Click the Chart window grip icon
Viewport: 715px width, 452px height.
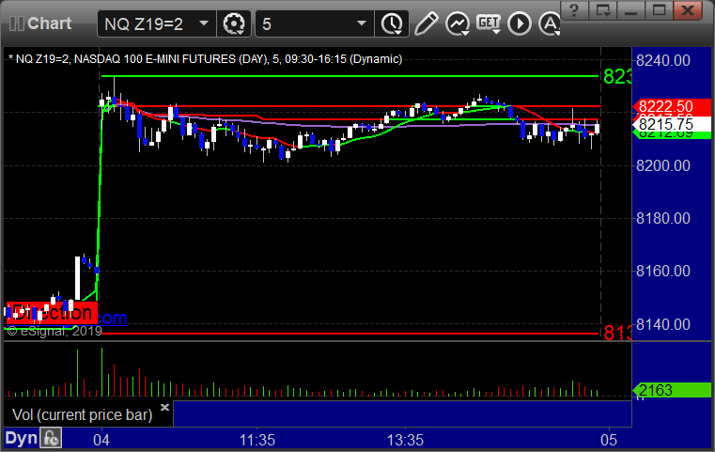click(17, 23)
